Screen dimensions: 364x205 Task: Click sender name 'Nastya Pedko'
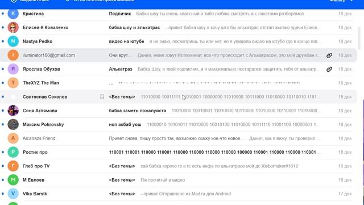[x=38, y=42]
